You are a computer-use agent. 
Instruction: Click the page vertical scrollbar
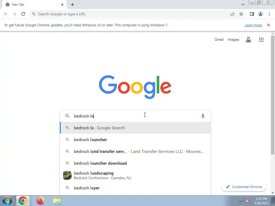coord(273,95)
